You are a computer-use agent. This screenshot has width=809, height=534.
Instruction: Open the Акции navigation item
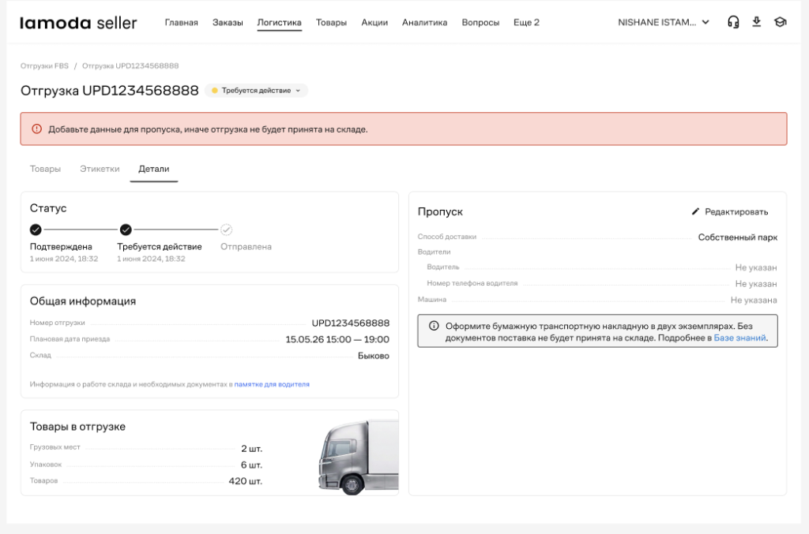coord(374,23)
